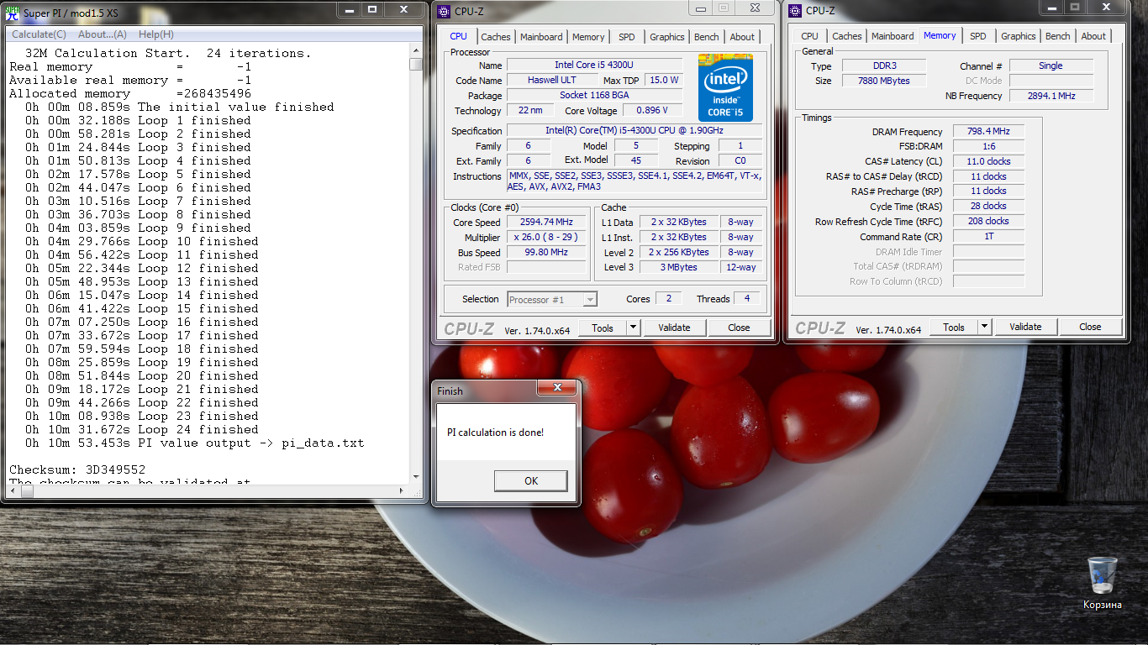Image resolution: width=1148 pixels, height=645 pixels.
Task: Open Help(H) menu in Super PI
Action: pyautogui.click(x=156, y=34)
